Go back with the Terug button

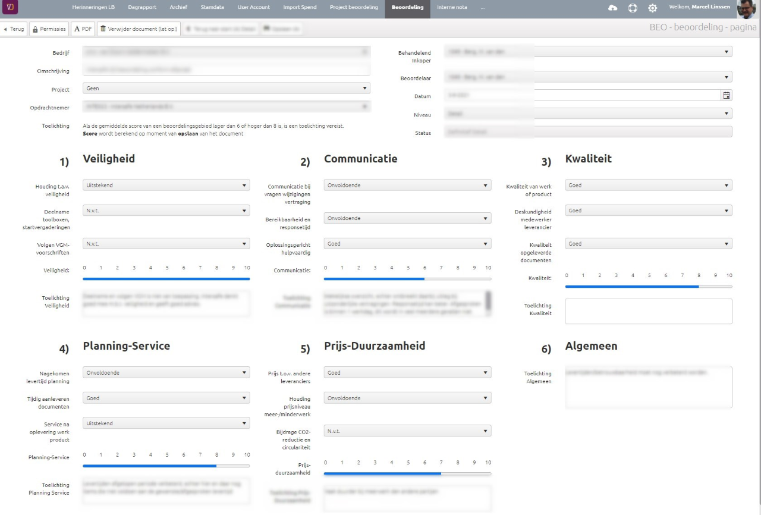(14, 29)
